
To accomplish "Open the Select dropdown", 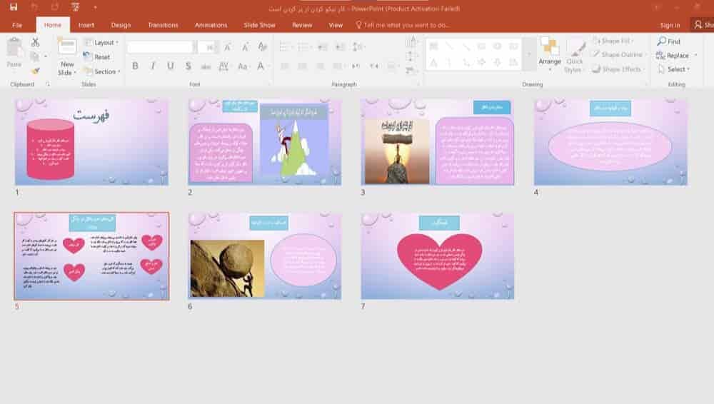I will click(675, 69).
